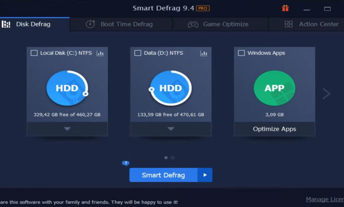Minimize the Smart Defrag window
344x207 pixels.
(x=307, y=9)
